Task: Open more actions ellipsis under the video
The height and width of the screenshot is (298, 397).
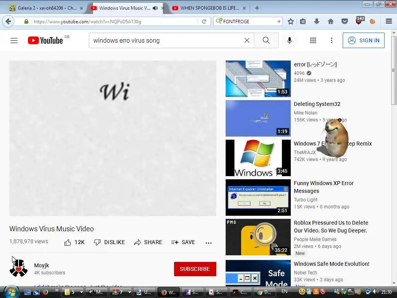Action: pos(208,243)
